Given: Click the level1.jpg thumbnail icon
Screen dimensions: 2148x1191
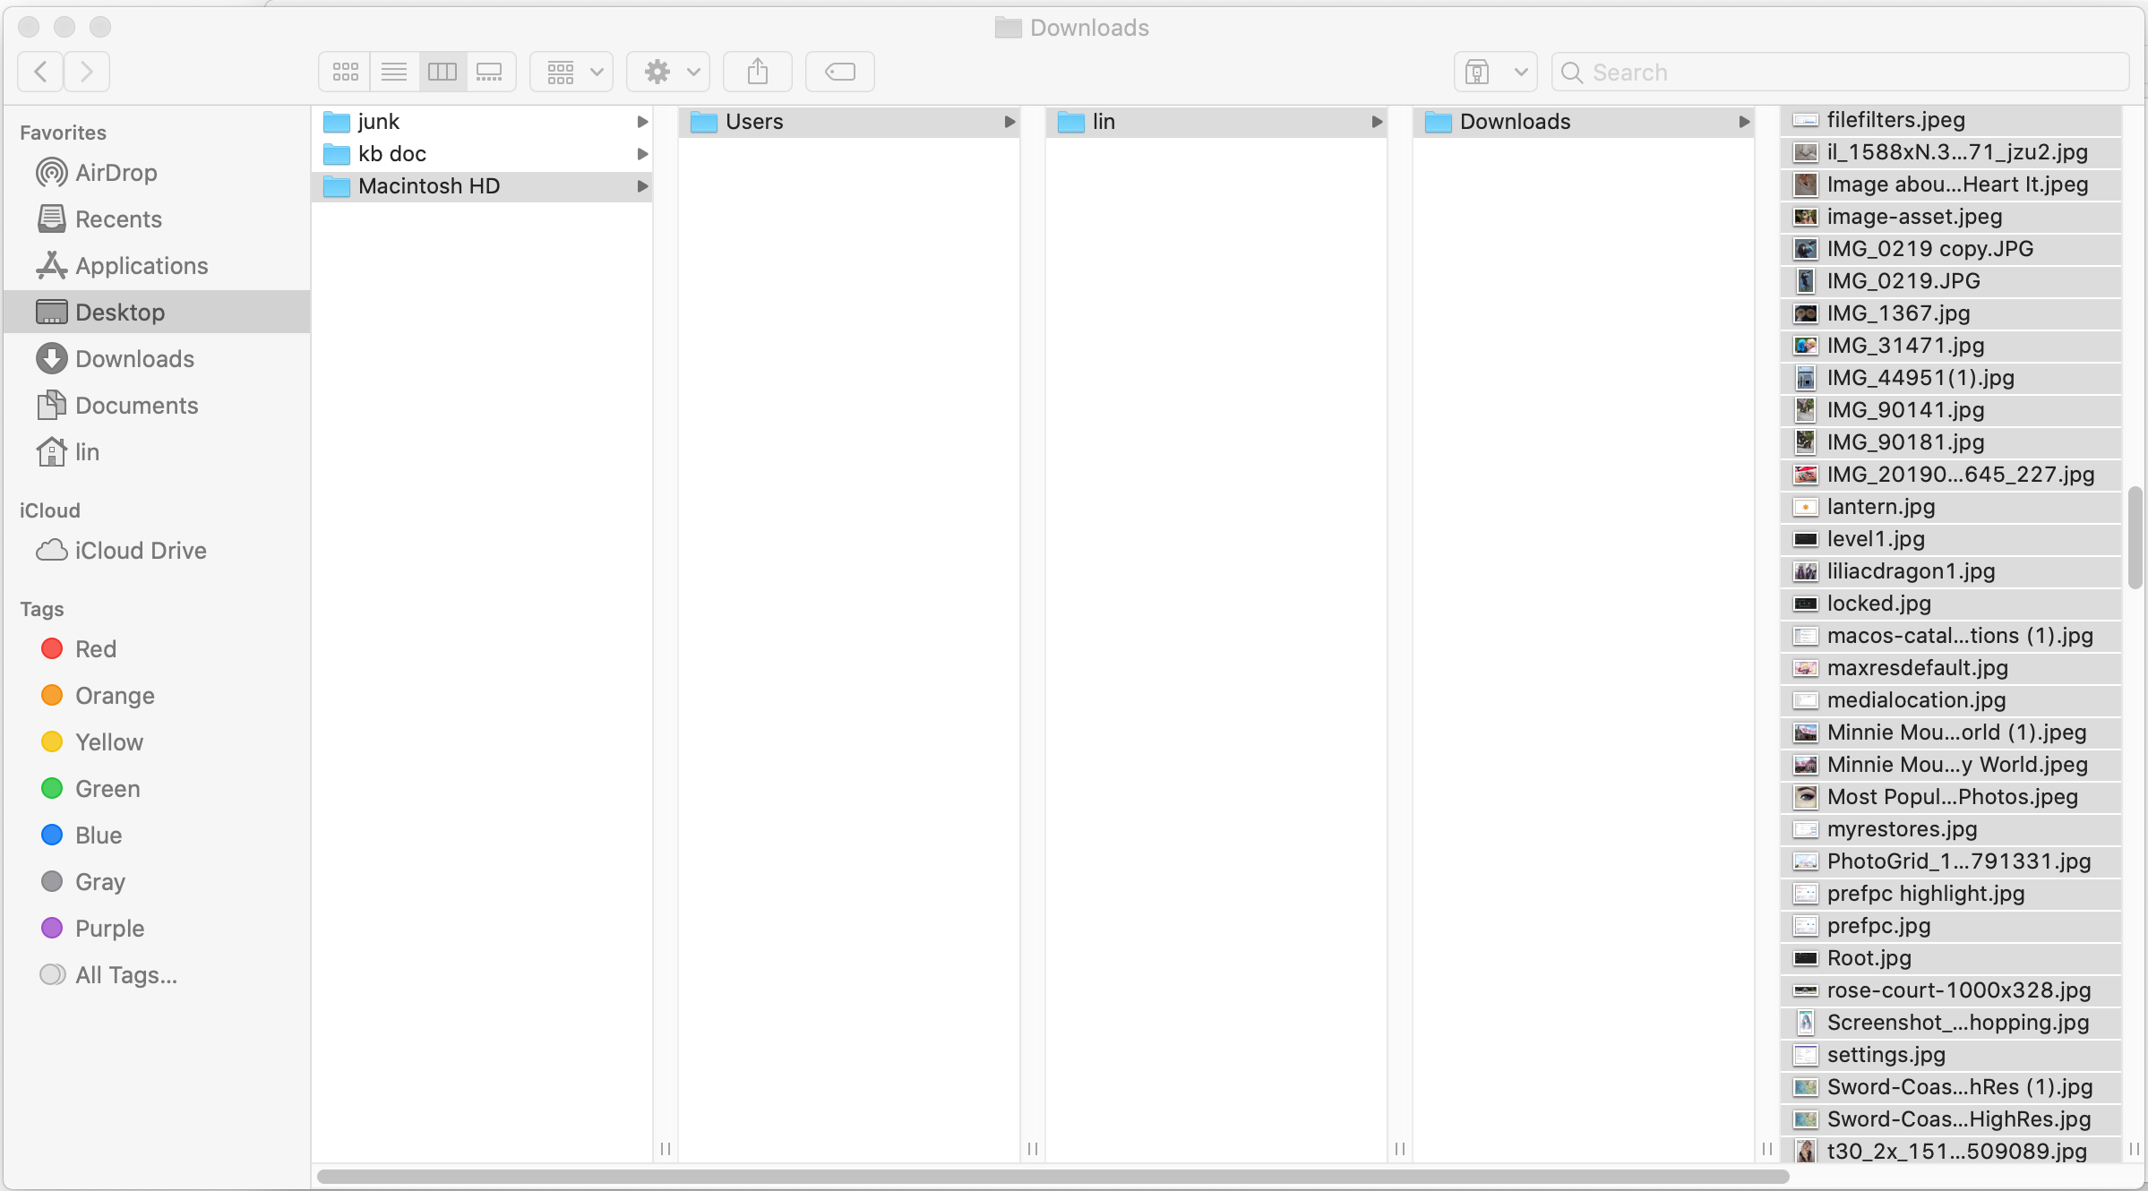Looking at the screenshot, I should tap(1806, 539).
